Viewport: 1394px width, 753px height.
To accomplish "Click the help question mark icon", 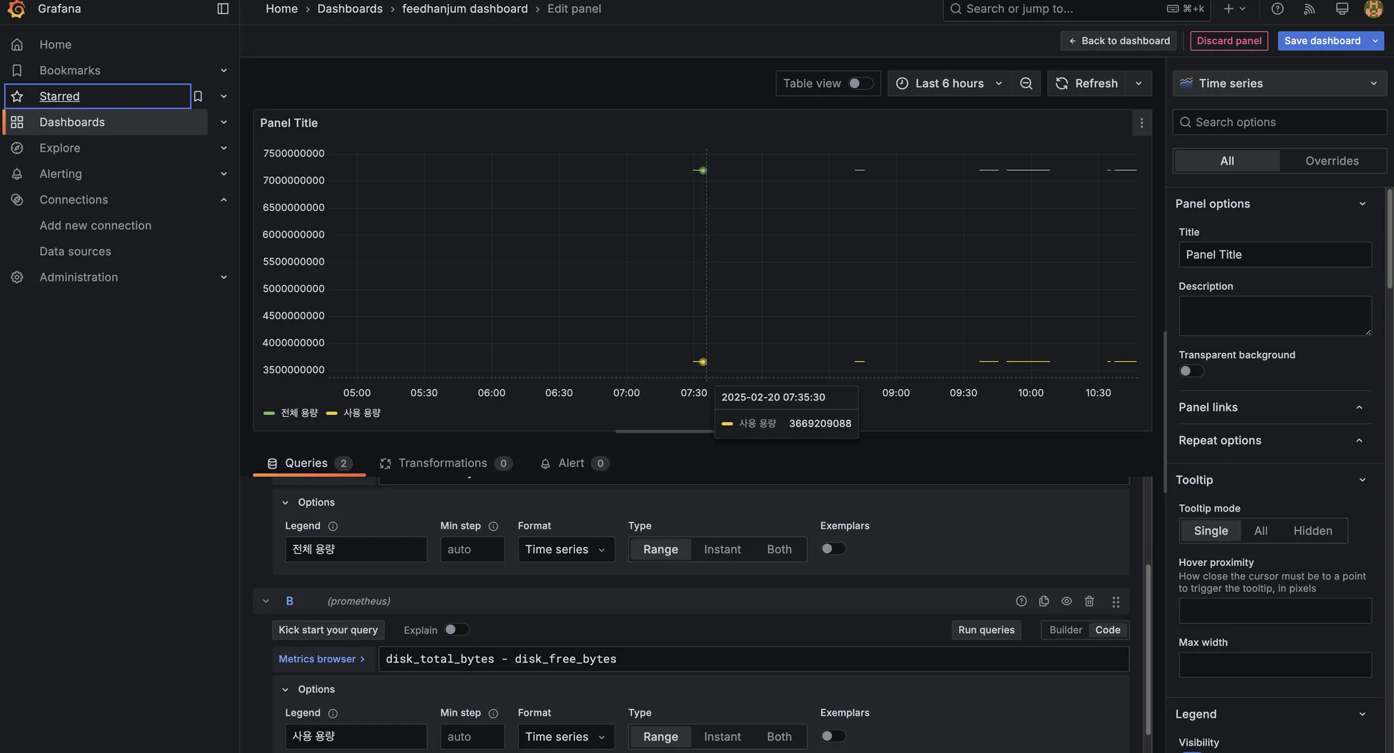I will tap(1277, 9).
